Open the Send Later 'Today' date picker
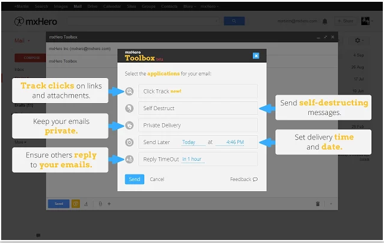This screenshot has height=243, width=384. pyautogui.click(x=193, y=142)
